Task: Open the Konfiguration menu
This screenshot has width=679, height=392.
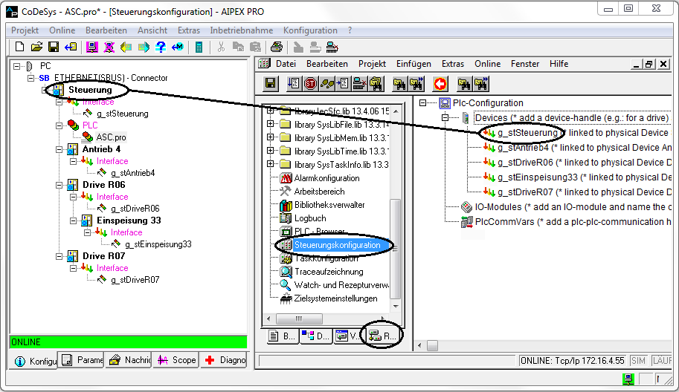Action: [x=310, y=30]
